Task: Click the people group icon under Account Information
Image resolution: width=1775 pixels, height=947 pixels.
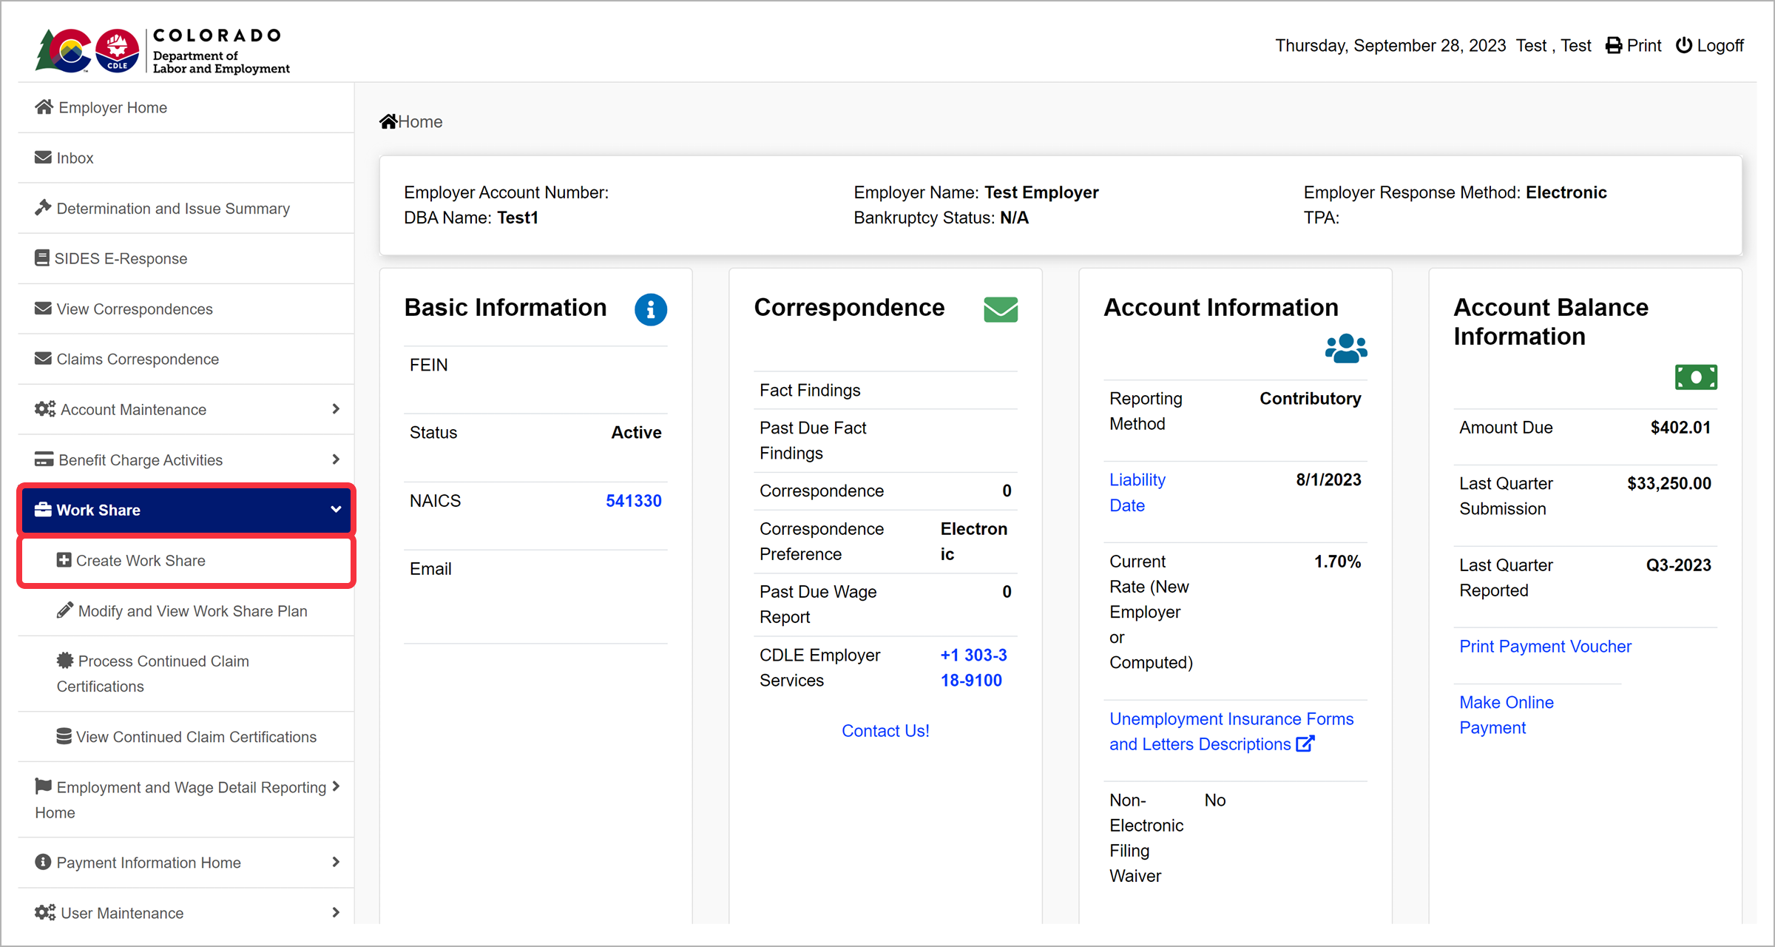Action: pyautogui.click(x=1345, y=348)
